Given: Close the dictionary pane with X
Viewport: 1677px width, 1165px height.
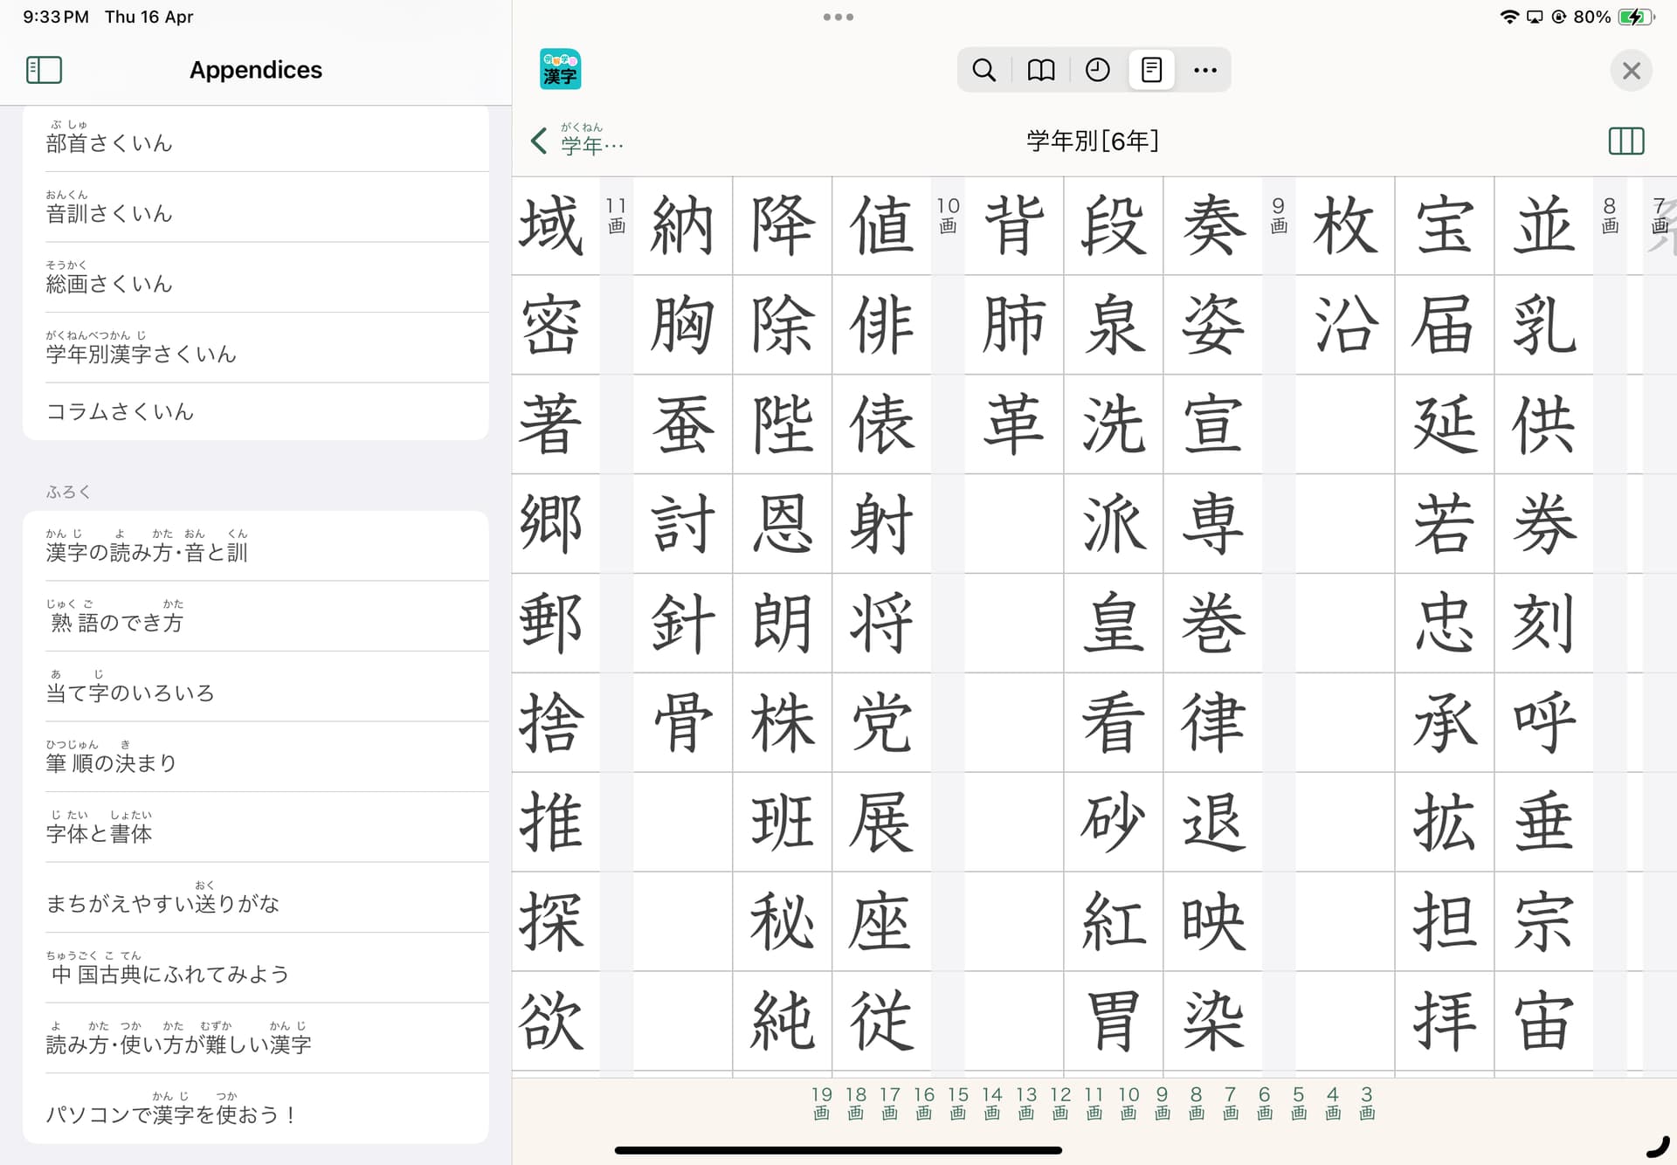Looking at the screenshot, I should (x=1631, y=71).
